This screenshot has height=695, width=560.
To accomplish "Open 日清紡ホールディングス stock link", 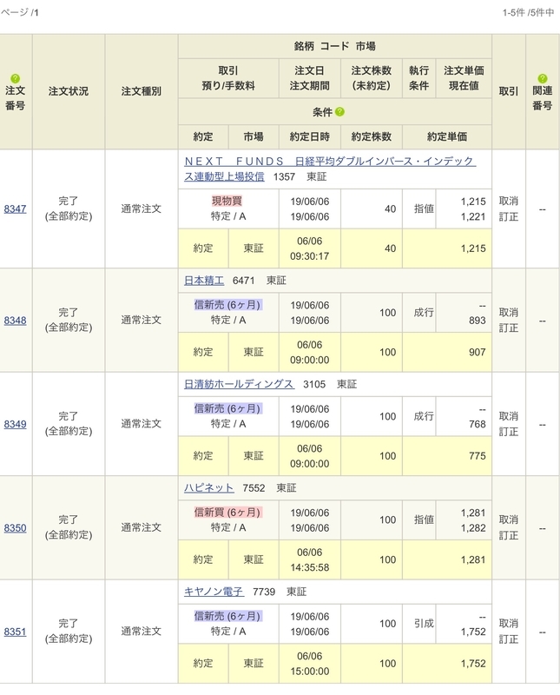I will tap(239, 384).
